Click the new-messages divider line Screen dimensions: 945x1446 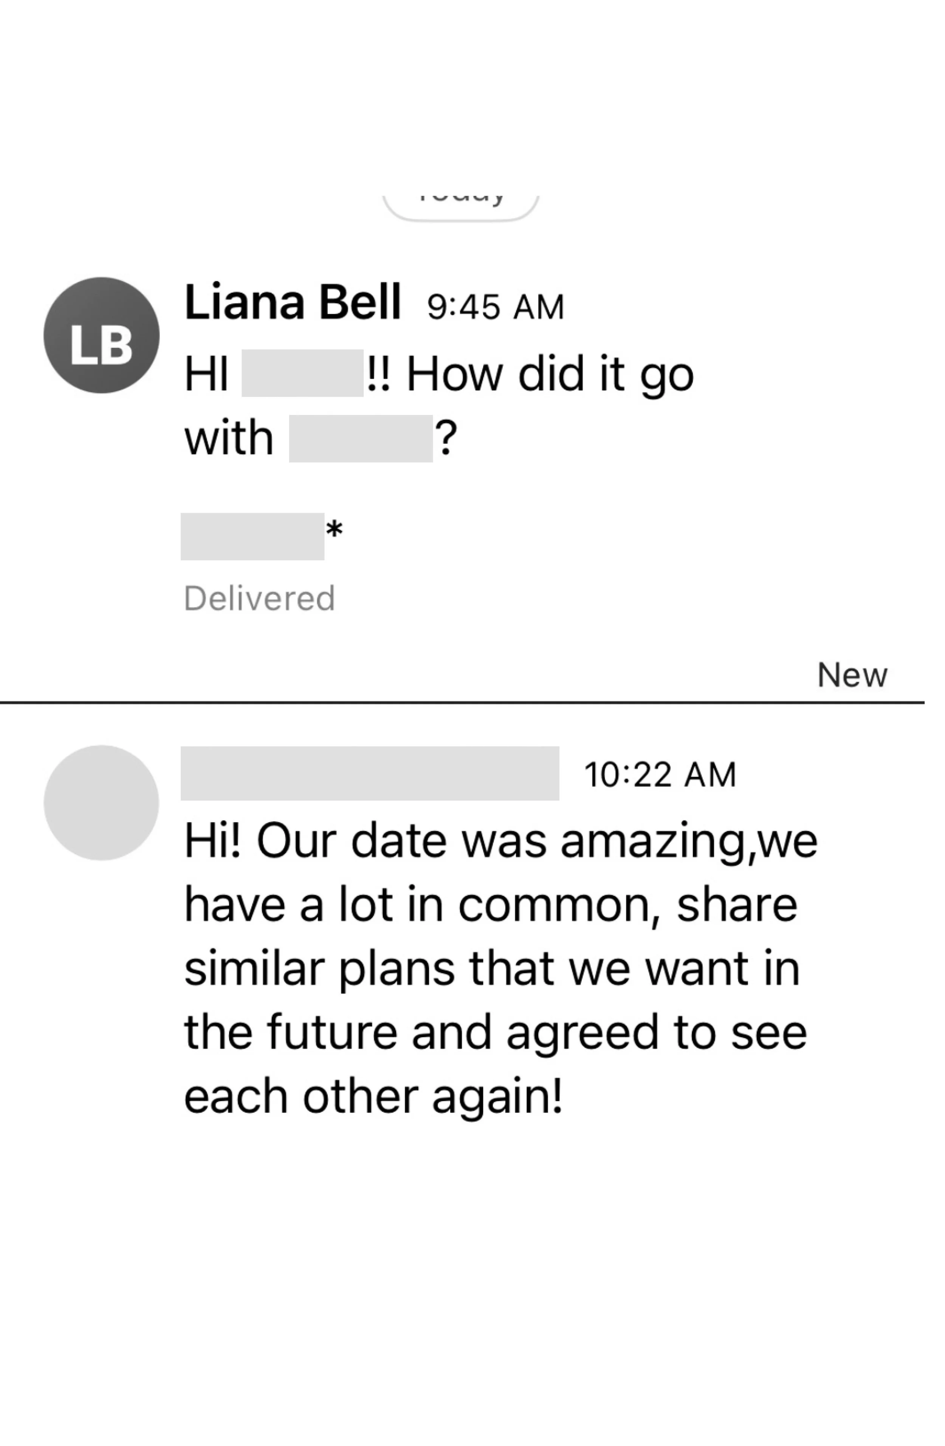[462, 703]
